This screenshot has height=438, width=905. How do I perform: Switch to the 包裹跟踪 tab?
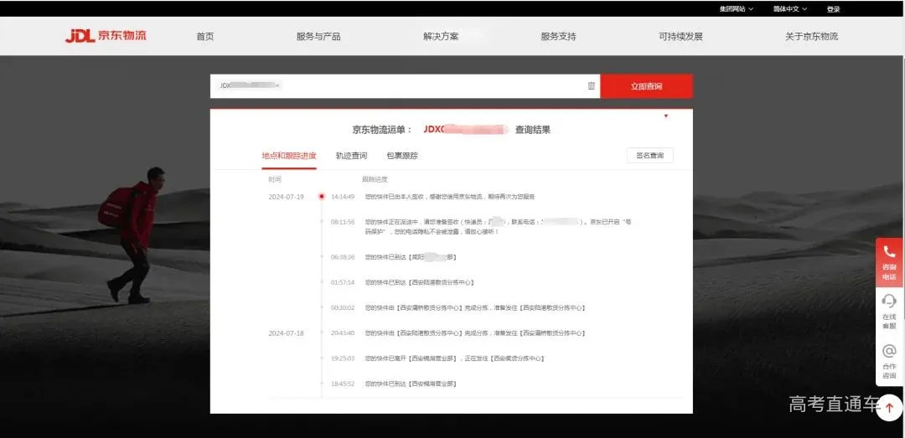click(402, 156)
